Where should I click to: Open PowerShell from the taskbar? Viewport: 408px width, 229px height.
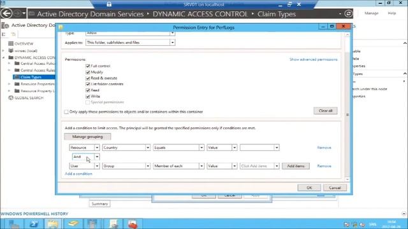coord(33,224)
